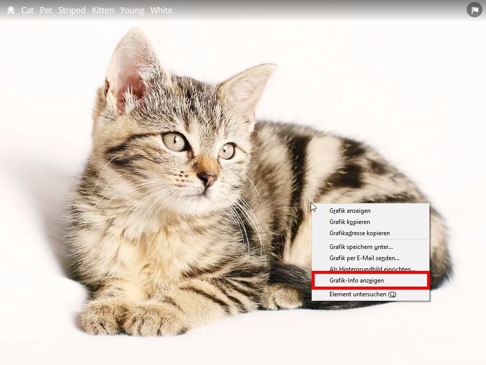Open the Striped tag
This screenshot has height=365, width=486.
click(72, 10)
